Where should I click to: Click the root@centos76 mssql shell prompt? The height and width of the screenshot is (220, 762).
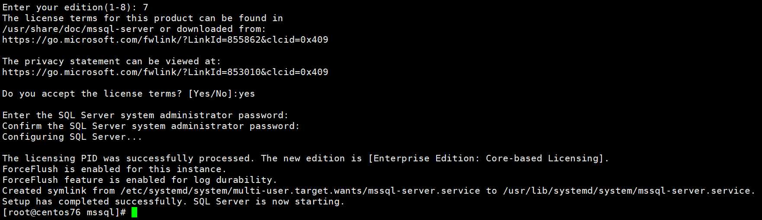pyautogui.click(x=64, y=212)
